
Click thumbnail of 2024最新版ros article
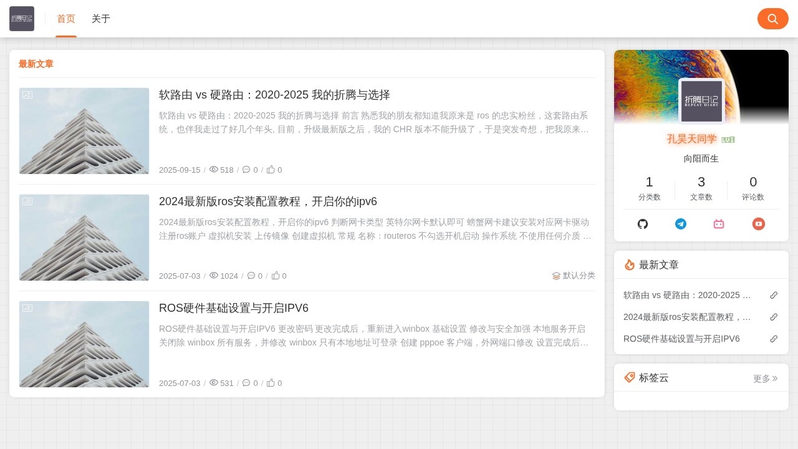point(84,238)
